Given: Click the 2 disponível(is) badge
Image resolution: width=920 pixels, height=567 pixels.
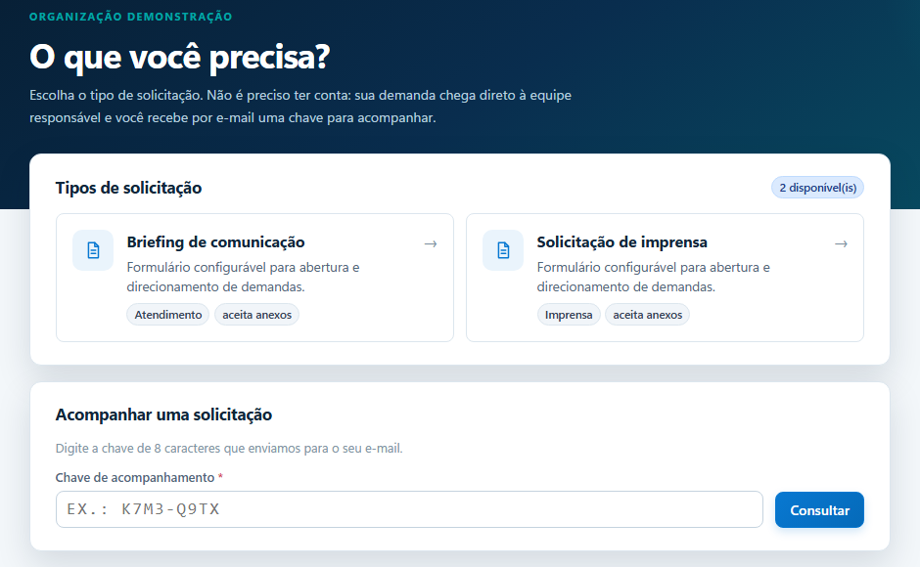Looking at the screenshot, I should tap(817, 188).
